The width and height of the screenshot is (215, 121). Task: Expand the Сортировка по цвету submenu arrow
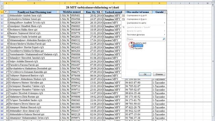pos(165,23)
